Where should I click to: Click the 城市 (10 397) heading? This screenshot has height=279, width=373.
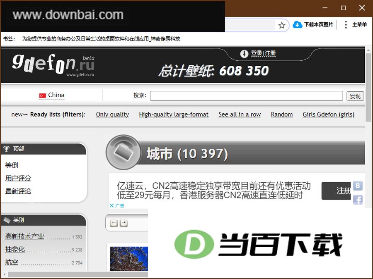tap(187, 153)
